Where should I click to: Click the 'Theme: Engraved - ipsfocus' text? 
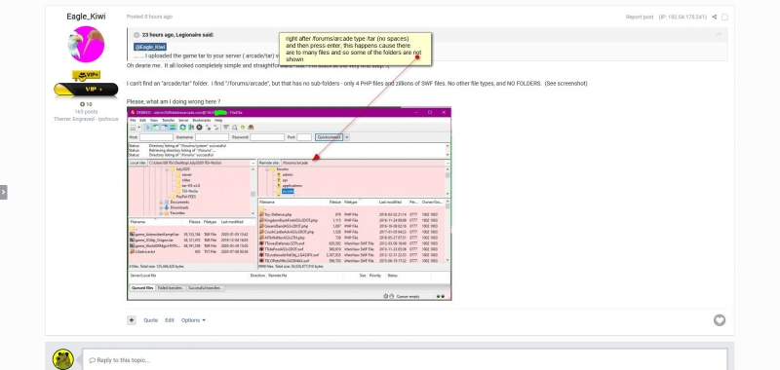pos(86,119)
